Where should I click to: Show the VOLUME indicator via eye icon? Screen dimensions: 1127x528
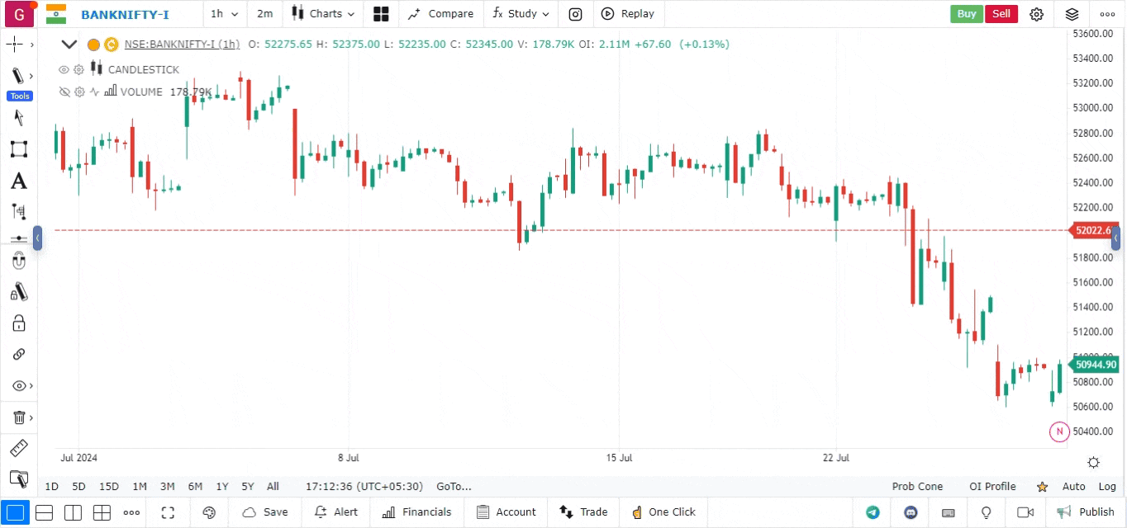click(64, 92)
